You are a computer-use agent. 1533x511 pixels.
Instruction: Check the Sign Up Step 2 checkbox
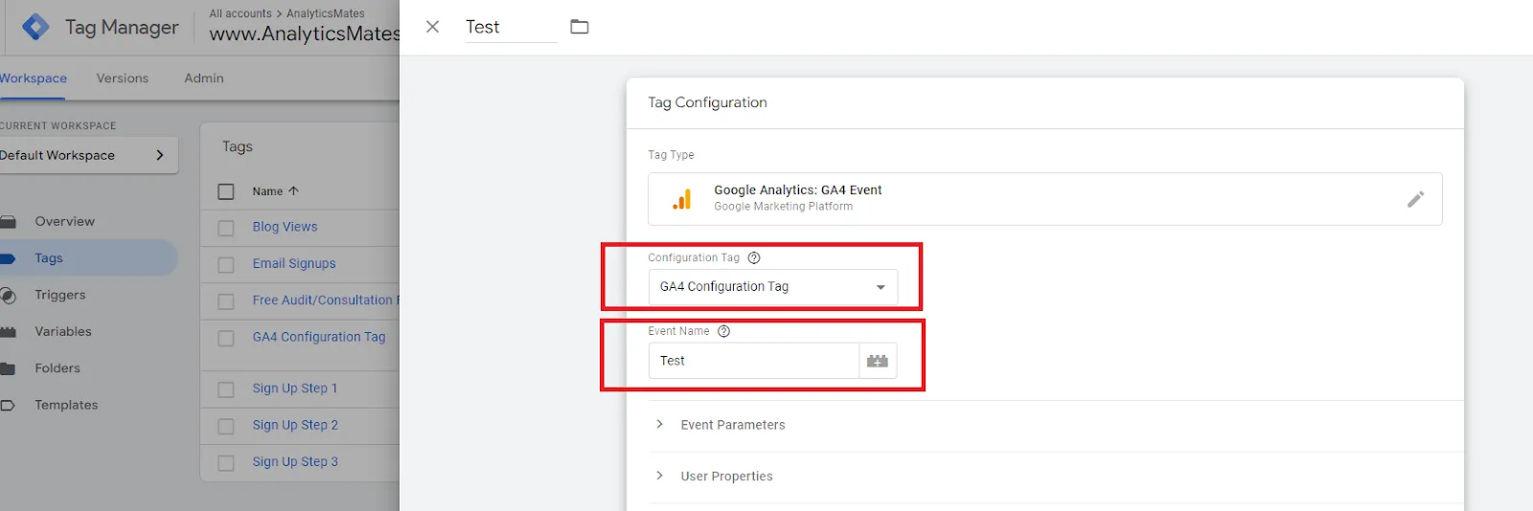226,426
